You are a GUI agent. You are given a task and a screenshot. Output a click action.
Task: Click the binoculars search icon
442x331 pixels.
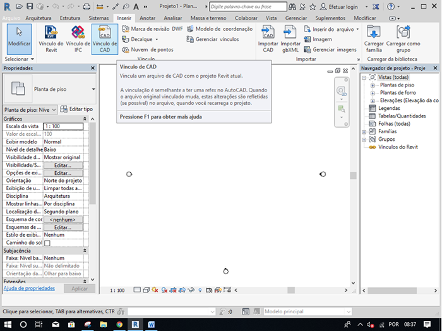(292, 7)
